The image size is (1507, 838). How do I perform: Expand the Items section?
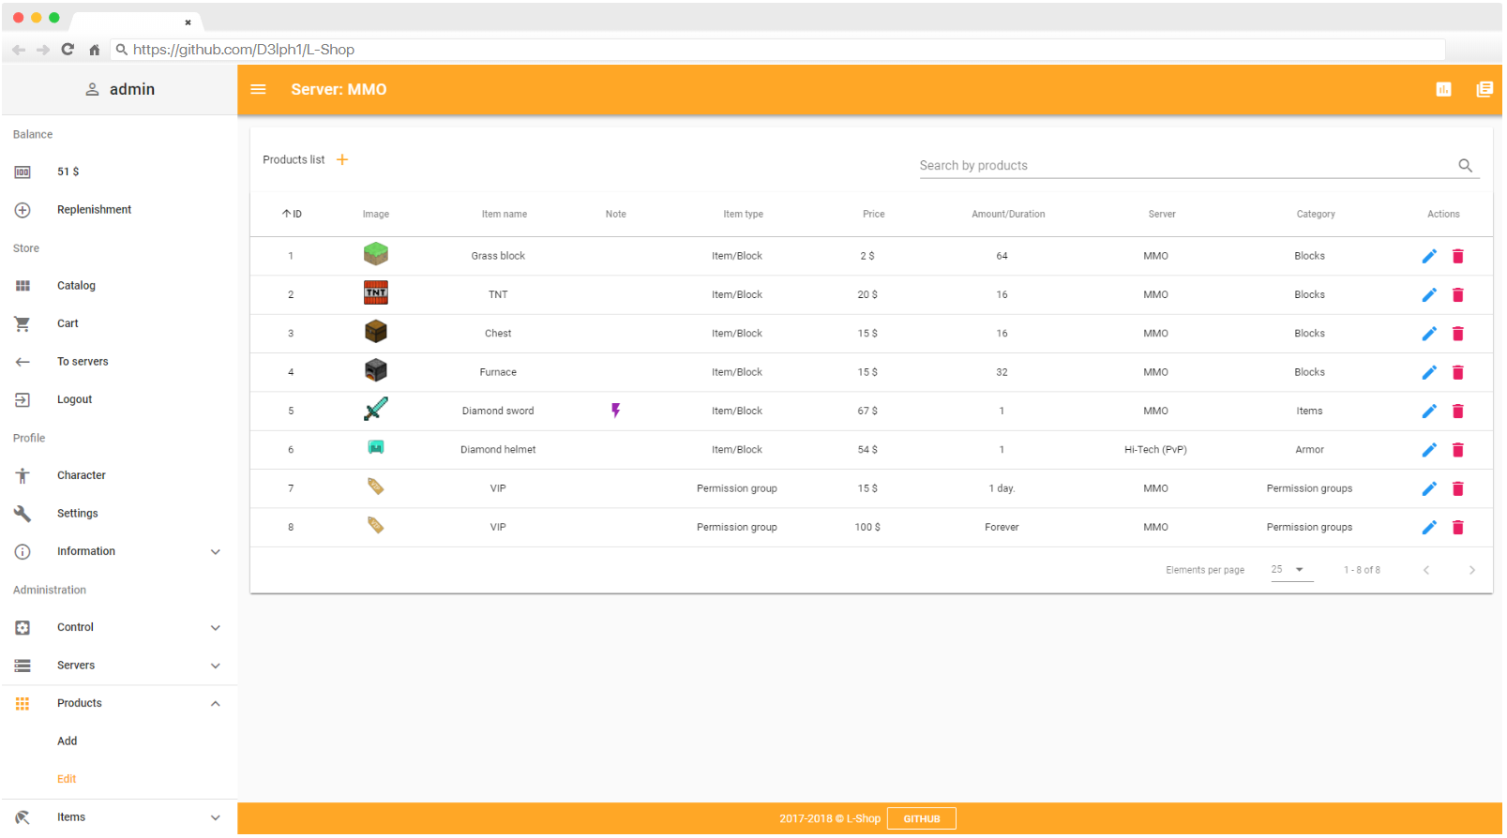click(x=216, y=818)
